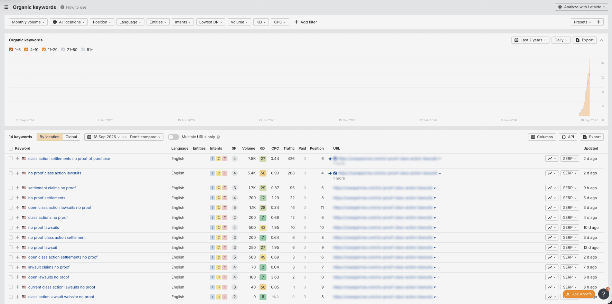Screen dimensions: 612x304
Task: Open SERP for open class action lawsuits no proof
Action: tap(569, 207)
